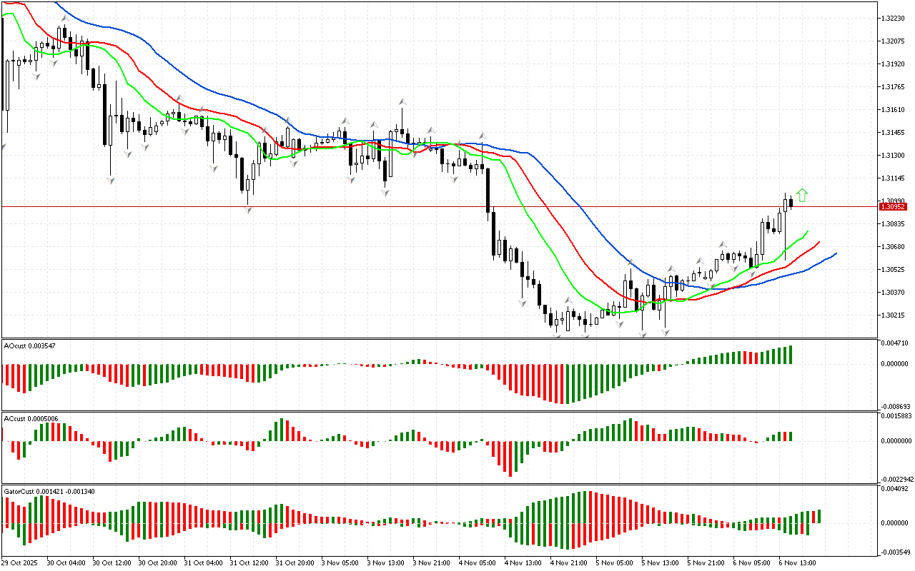Click the -0.003549 Gator scale value
915x571 pixels.
[896, 552]
